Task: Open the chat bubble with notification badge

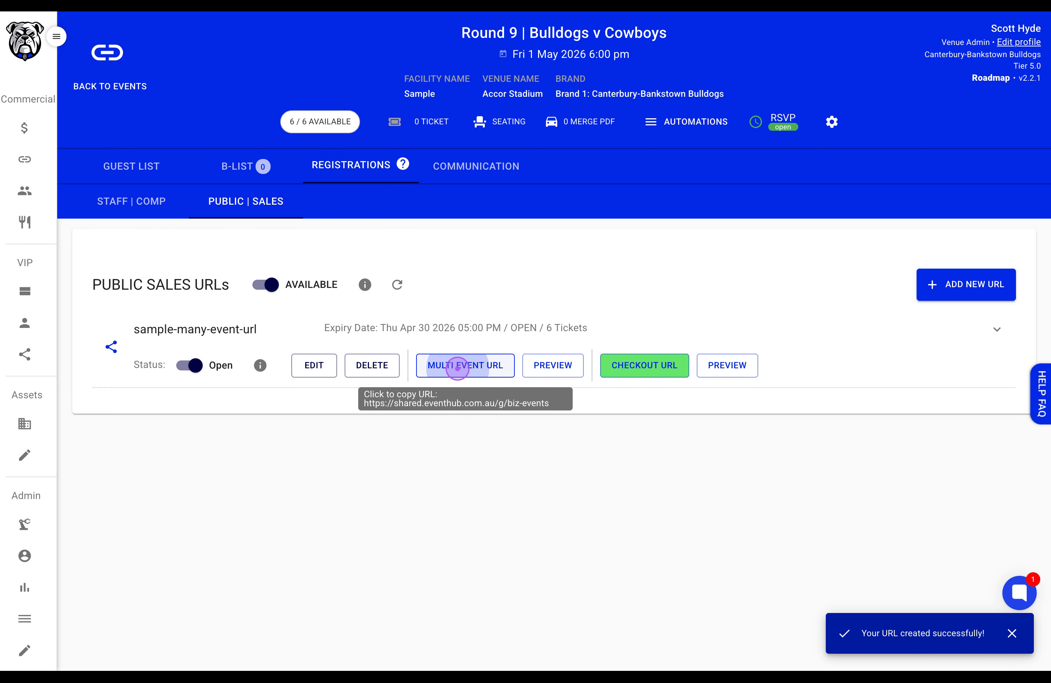Action: coord(1019,593)
